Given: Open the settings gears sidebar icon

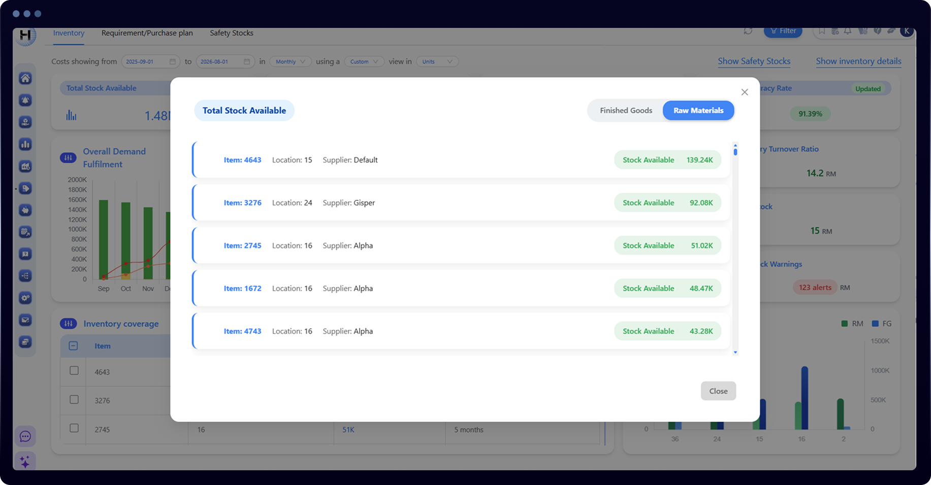Looking at the screenshot, I should tap(25, 298).
